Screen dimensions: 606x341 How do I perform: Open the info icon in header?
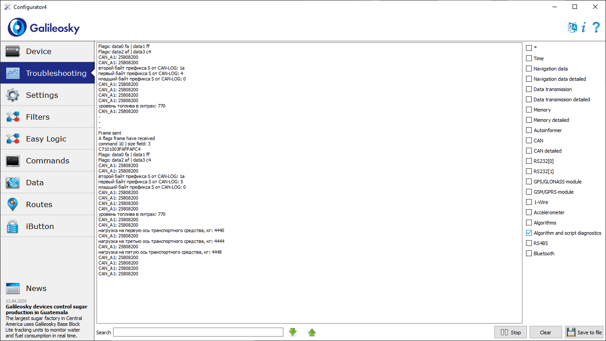584,28
